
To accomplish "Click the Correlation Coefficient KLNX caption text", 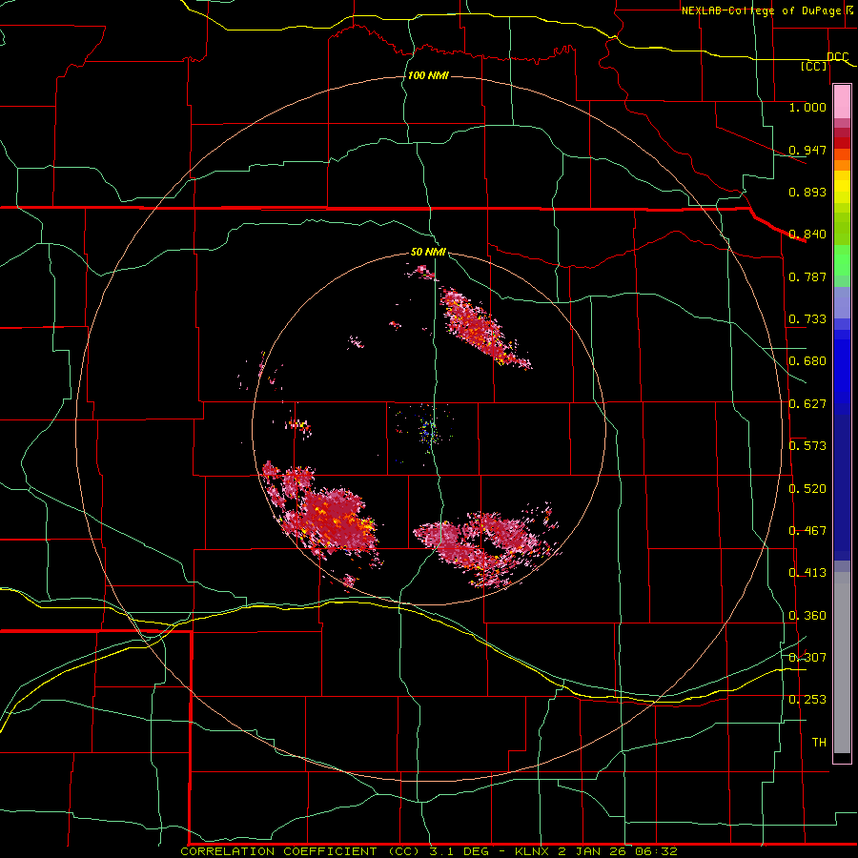I will (429, 851).
